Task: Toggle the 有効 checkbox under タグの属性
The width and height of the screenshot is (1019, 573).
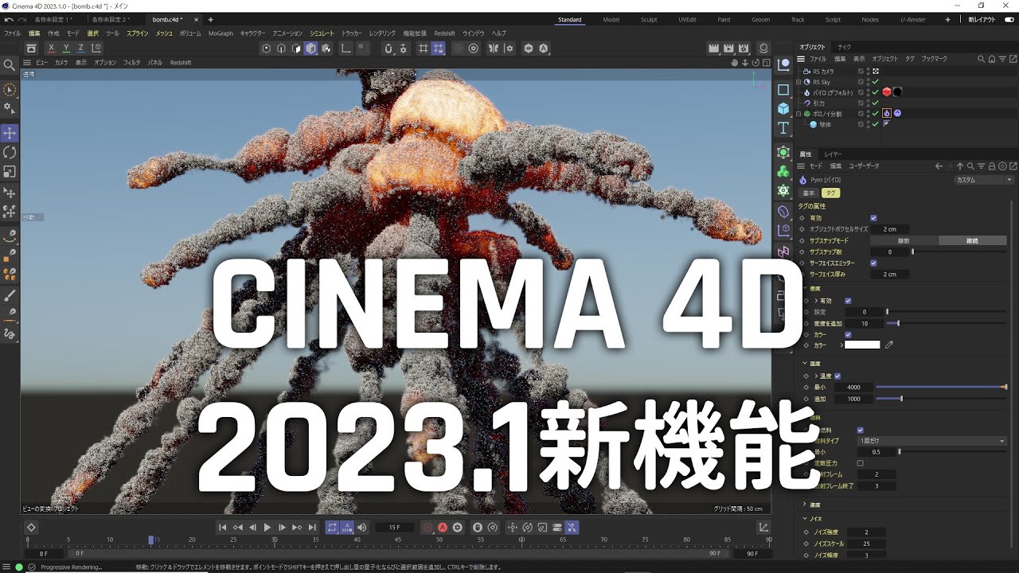Action: click(873, 217)
